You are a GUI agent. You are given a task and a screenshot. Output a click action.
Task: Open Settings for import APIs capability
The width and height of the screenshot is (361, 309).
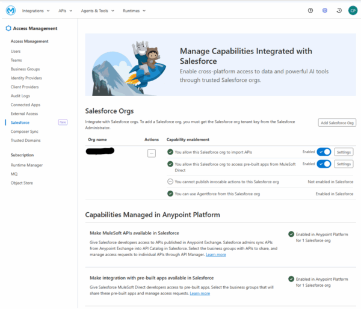coord(344,152)
